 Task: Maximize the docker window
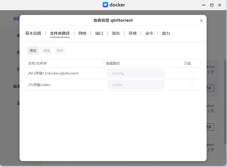click(212, 5)
